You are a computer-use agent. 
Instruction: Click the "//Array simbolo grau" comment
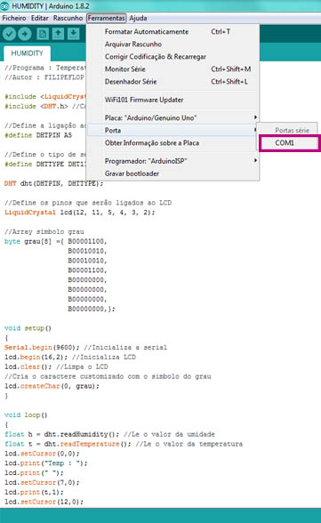click(x=44, y=232)
